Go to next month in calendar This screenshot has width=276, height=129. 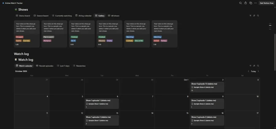pyautogui.click(x=258, y=71)
